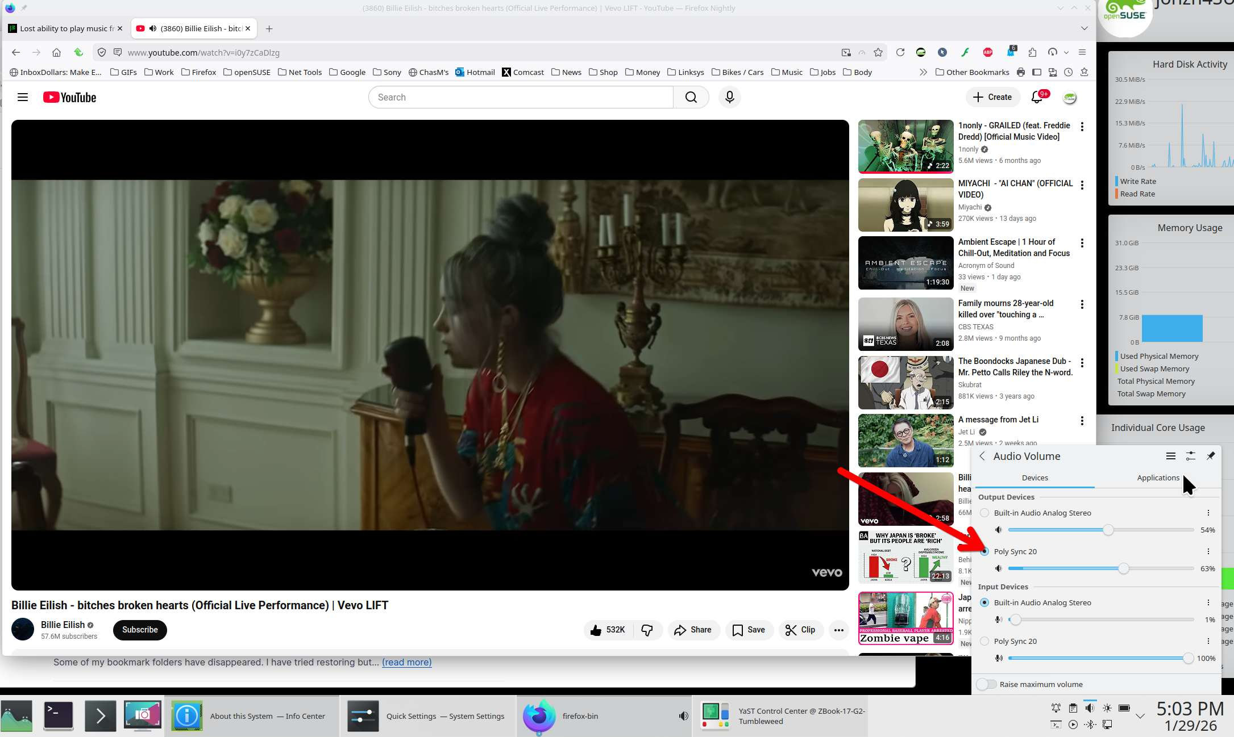Image resolution: width=1234 pixels, height=737 pixels.
Task: Expand the hidden bookmarks overflow chevron
Action: 923,72
